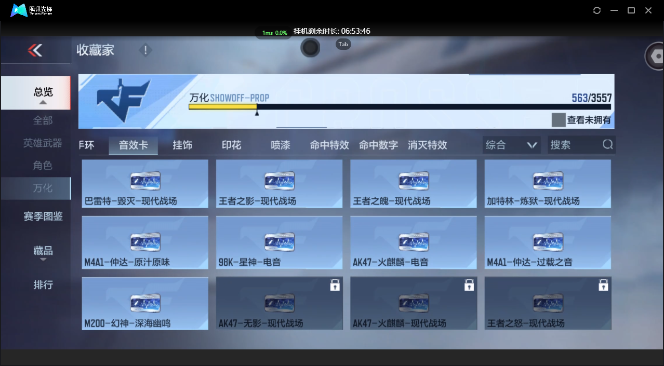
Task: Open the sound card icon for 98K-星神-电音
Action: click(280, 242)
